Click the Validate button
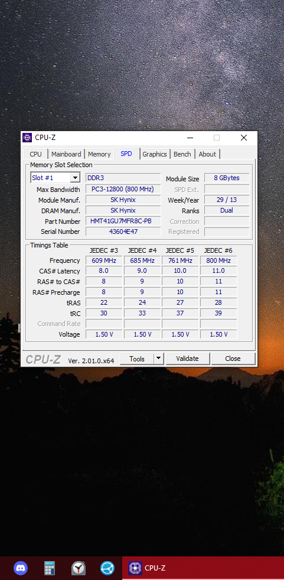The image size is (284, 580). [x=188, y=359]
